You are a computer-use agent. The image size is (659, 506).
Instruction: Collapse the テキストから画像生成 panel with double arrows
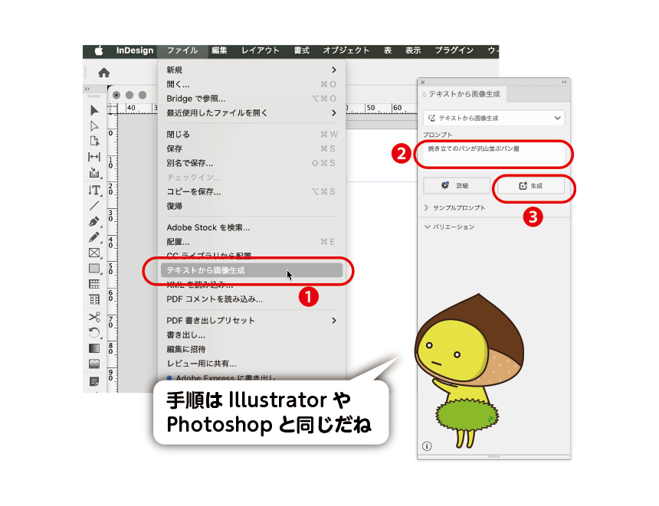click(564, 83)
